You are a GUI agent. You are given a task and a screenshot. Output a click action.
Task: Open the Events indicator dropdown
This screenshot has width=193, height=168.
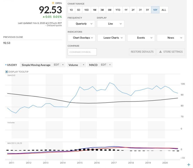tap(141, 38)
